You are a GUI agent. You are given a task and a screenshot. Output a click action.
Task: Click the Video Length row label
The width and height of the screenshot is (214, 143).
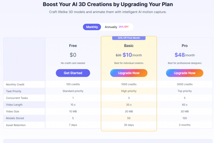pos(15,105)
